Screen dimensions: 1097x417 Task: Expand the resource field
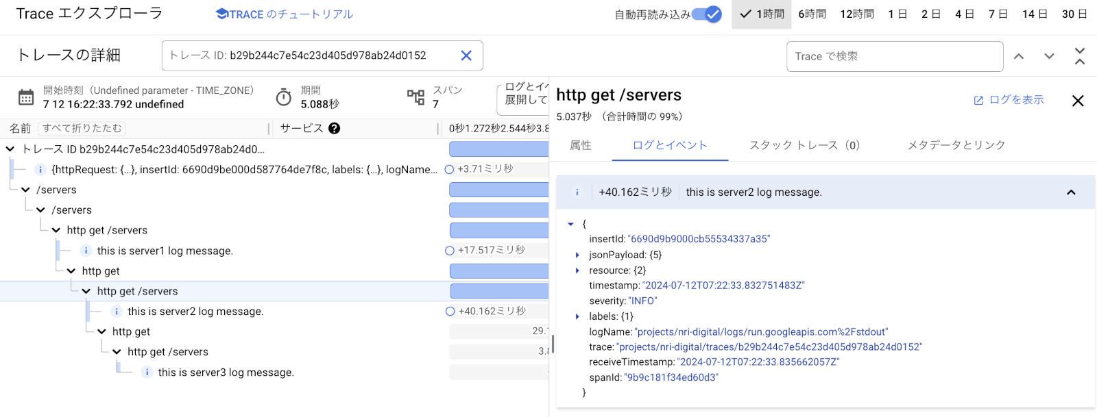pos(577,270)
